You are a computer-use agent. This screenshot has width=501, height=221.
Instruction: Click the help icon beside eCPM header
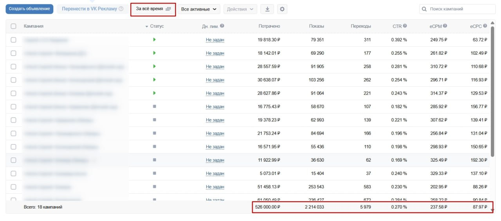(445, 26)
